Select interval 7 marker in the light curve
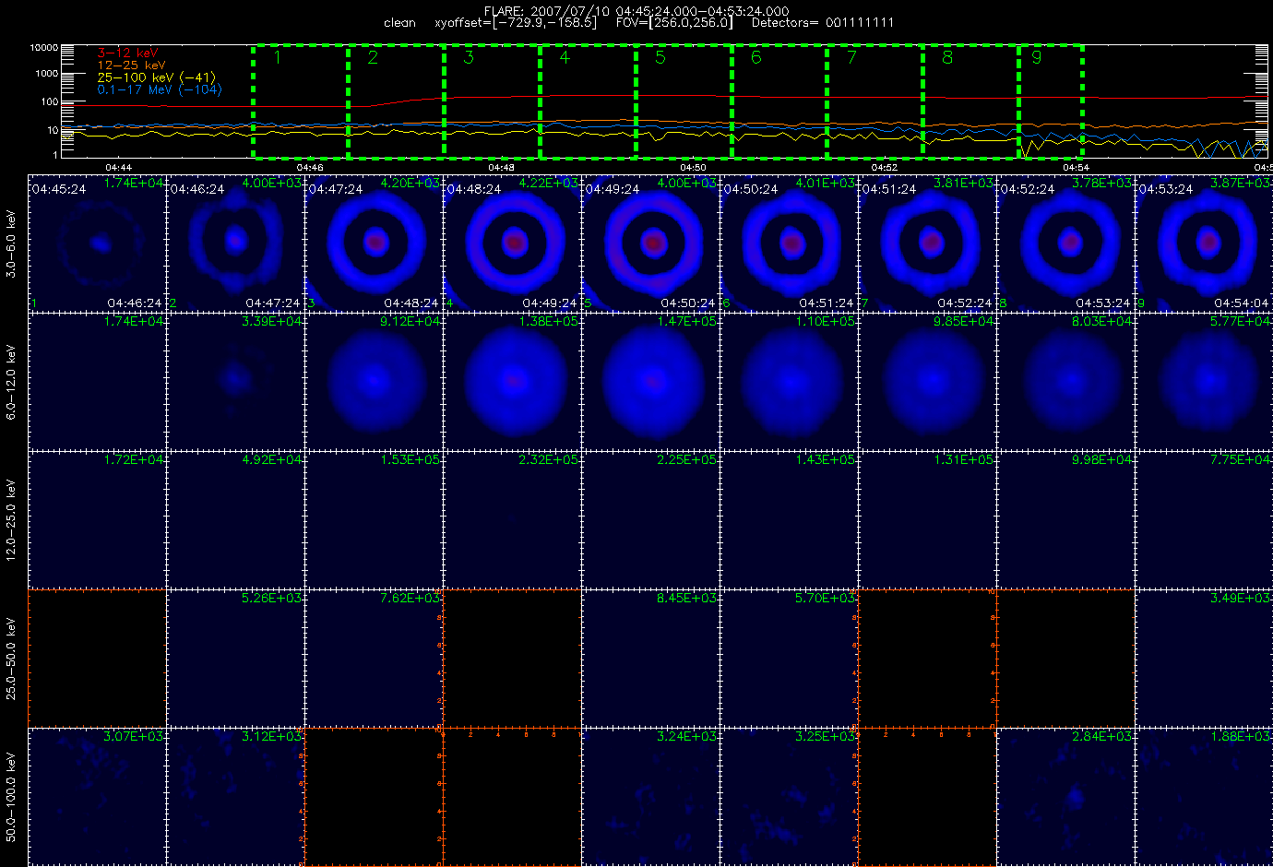 [x=851, y=57]
